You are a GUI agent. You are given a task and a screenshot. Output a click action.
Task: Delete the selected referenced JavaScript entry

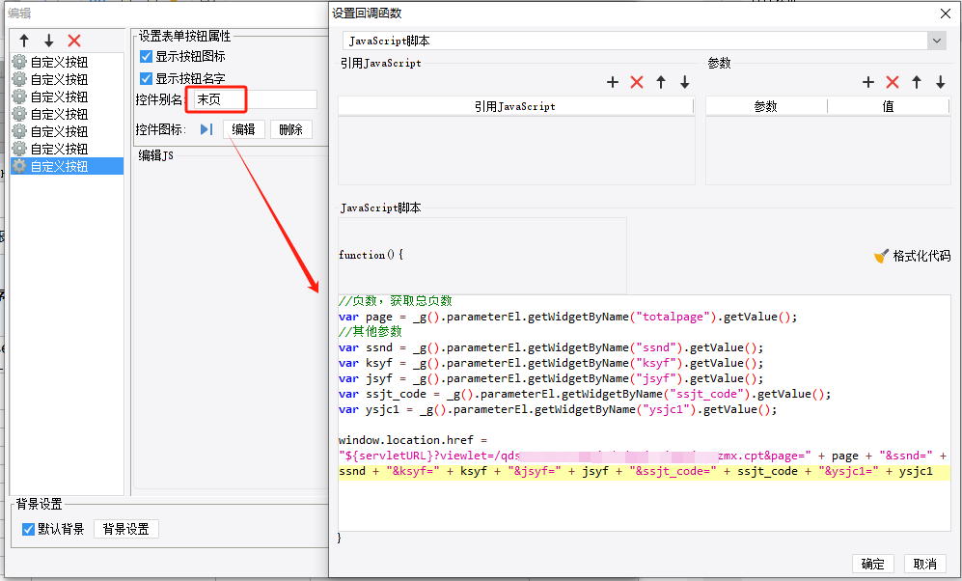[x=636, y=82]
